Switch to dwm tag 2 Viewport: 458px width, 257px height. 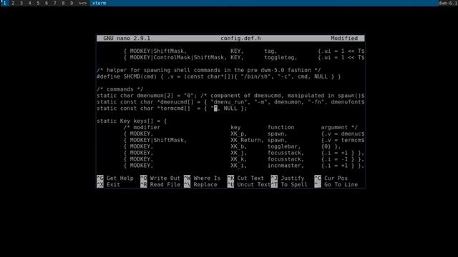pos(13,3)
